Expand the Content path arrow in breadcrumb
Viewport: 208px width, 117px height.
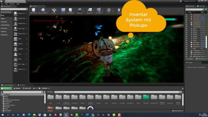point(49,88)
